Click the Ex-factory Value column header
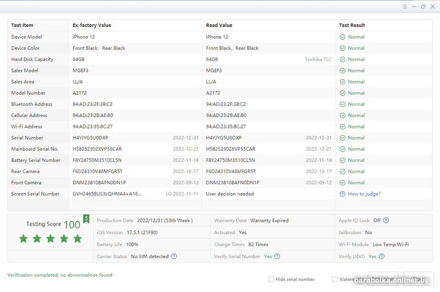This screenshot has width=440, height=292. pos(92,25)
